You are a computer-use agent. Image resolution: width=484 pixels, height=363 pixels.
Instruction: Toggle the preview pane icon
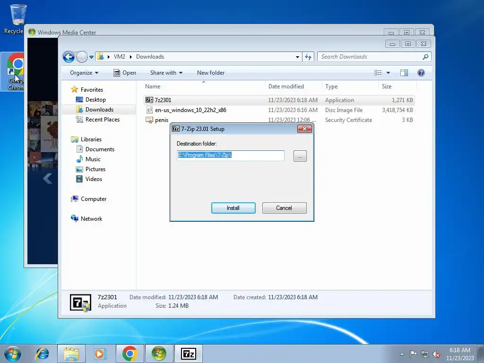tap(404, 73)
